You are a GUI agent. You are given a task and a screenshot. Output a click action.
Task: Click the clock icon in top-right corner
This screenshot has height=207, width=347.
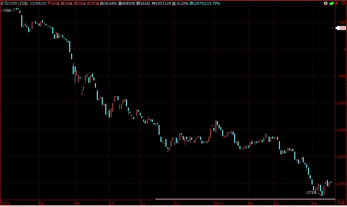[325, 3]
